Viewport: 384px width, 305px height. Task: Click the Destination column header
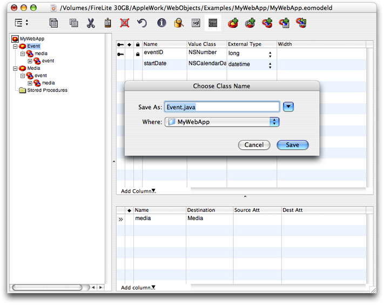coord(210,210)
